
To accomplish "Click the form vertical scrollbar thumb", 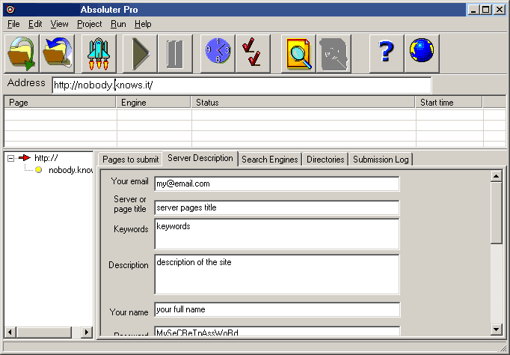I will [496, 213].
